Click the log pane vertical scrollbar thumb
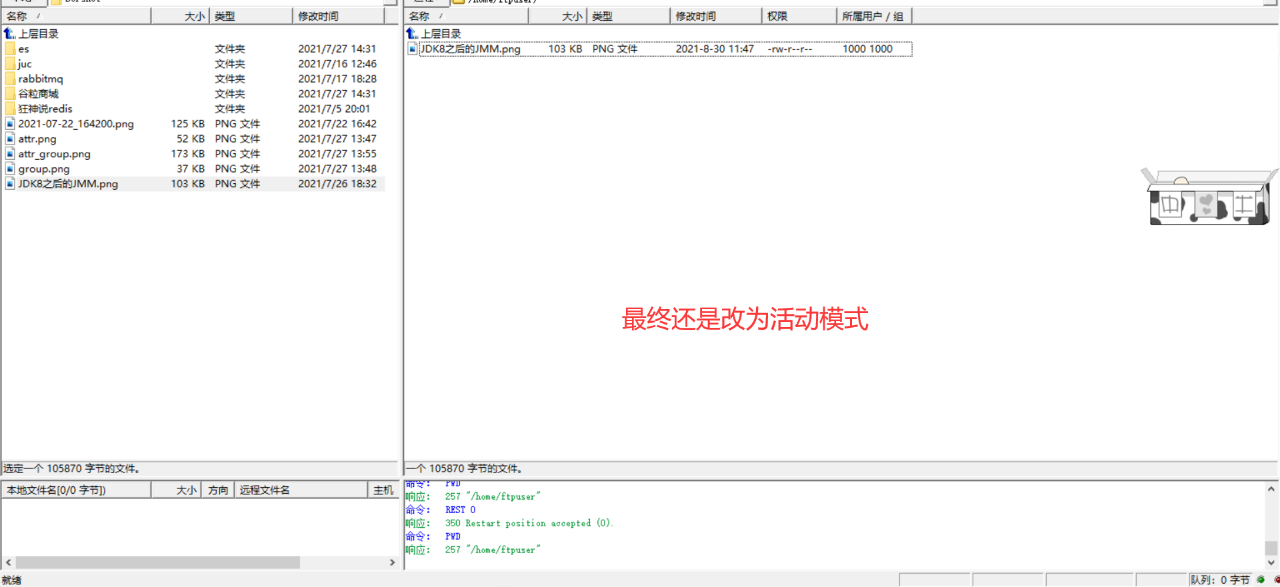The width and height of the screenshot is (1280, 587). [x=1271, y=548]
